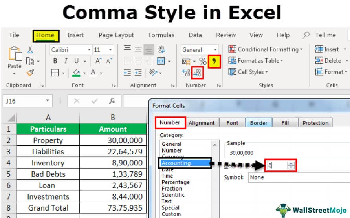
Task: Select Bottom Align icon
Action: [148, 50]
